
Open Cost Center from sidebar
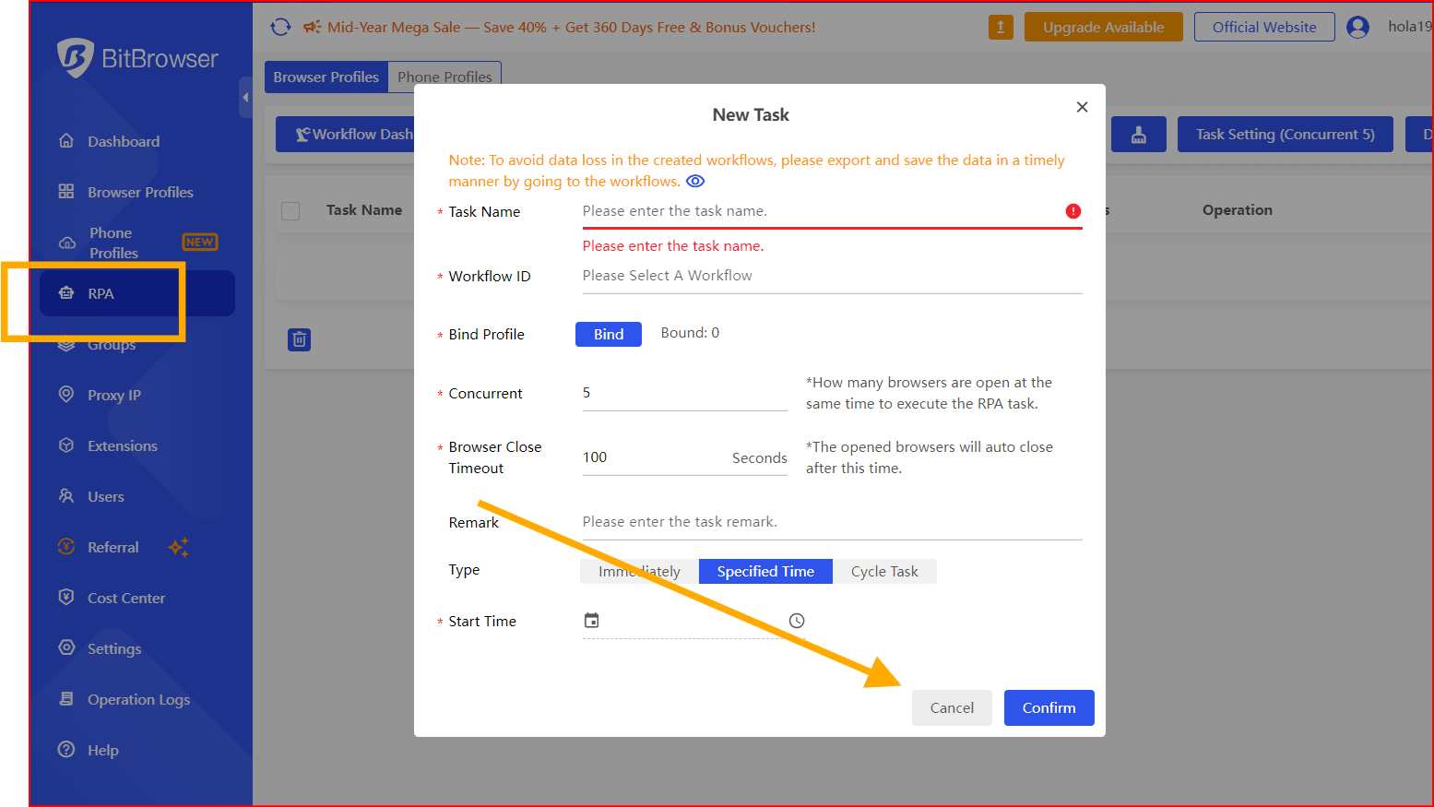[126, 598]
